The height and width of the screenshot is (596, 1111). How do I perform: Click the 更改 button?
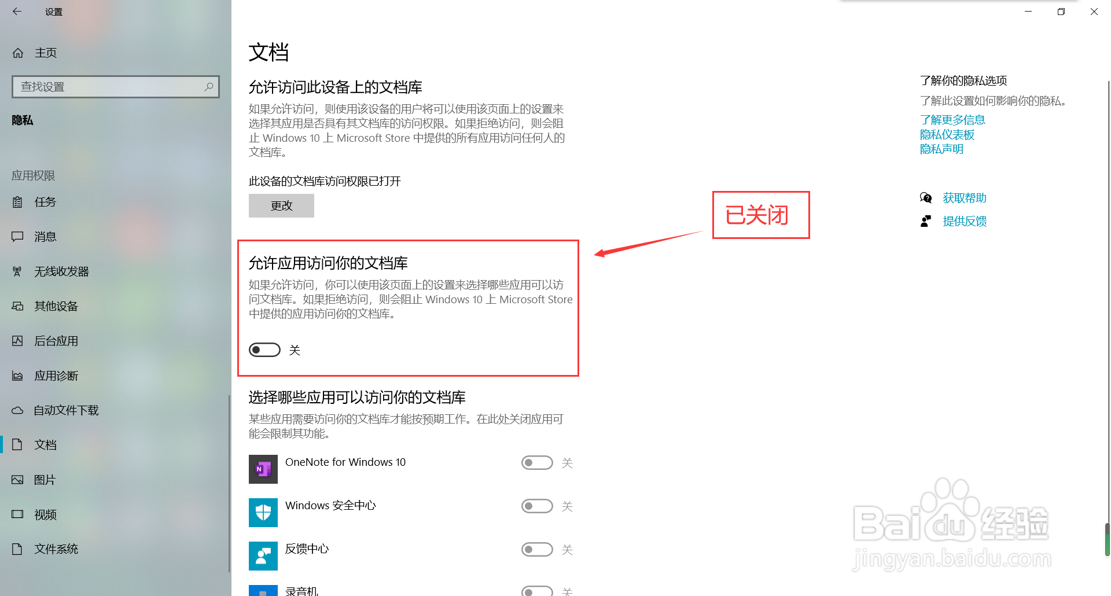[281, 205]
